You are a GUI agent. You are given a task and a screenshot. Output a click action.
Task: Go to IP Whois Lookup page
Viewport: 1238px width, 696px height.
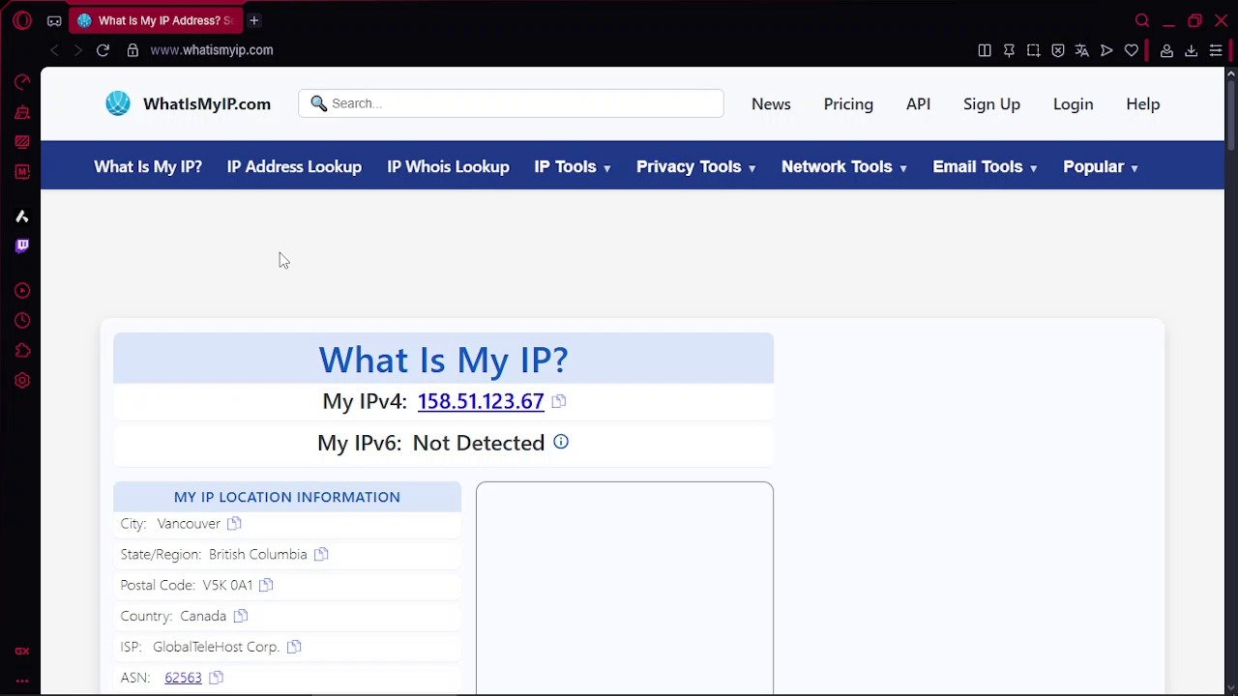(x=448, y=166)
